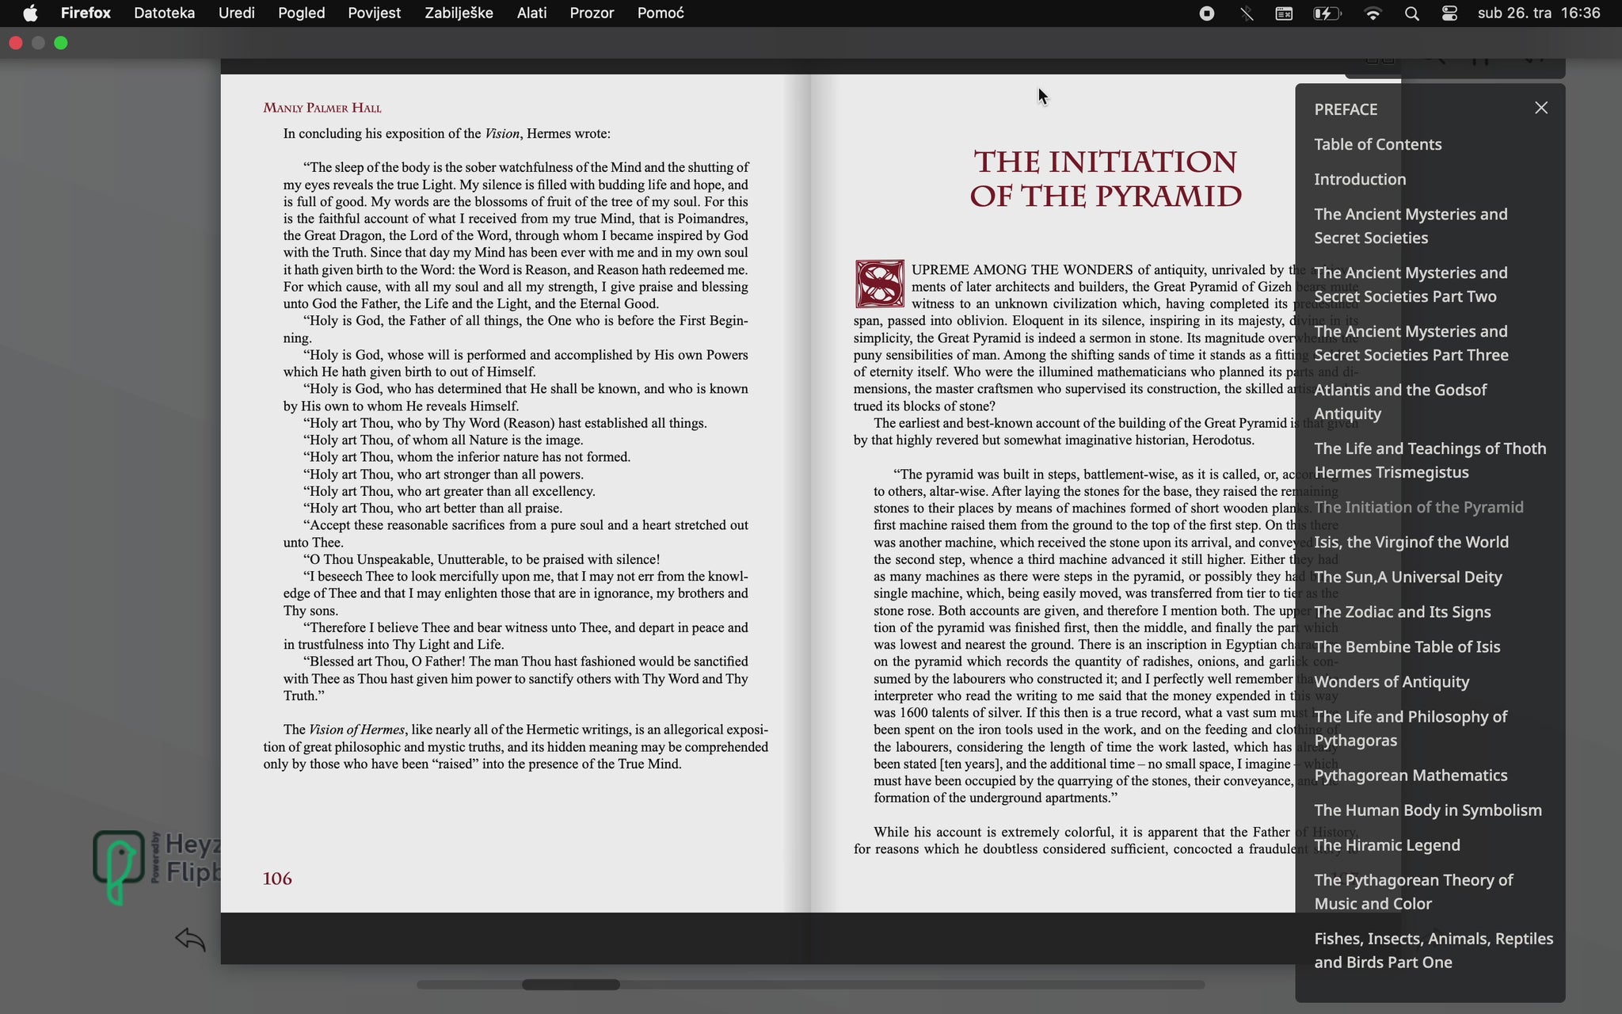The image size is (1622, 1014).
Task: Click the date and time in menu bar
Action: point(1539,13)
